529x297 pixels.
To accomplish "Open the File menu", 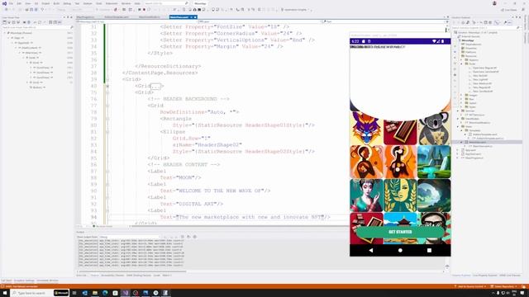I will [11, 3].
